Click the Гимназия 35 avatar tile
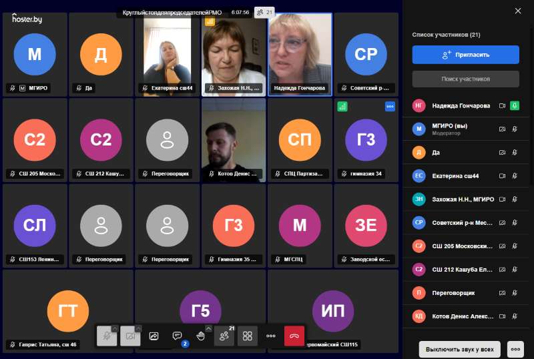 point(234,226)
